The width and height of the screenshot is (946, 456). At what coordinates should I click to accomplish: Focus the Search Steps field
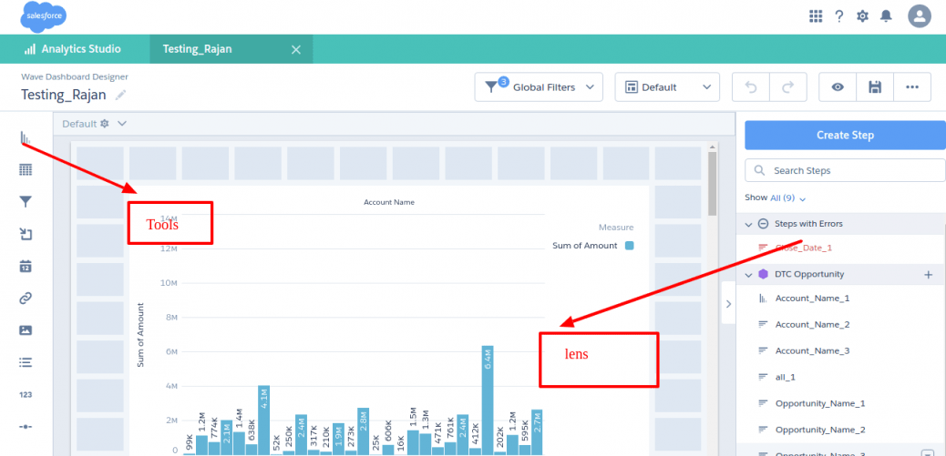click(845, 170)
